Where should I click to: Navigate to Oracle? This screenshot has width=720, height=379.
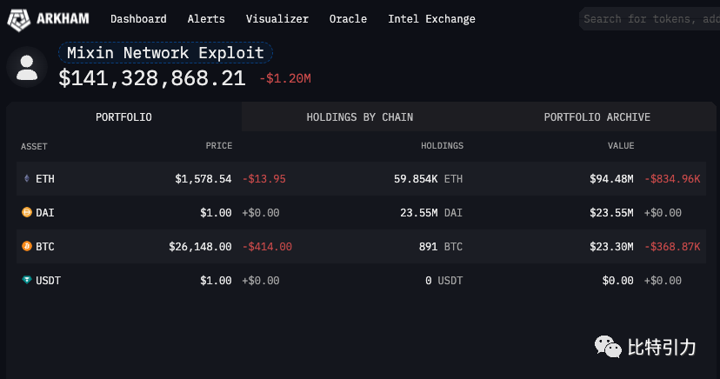pos(348,18)
